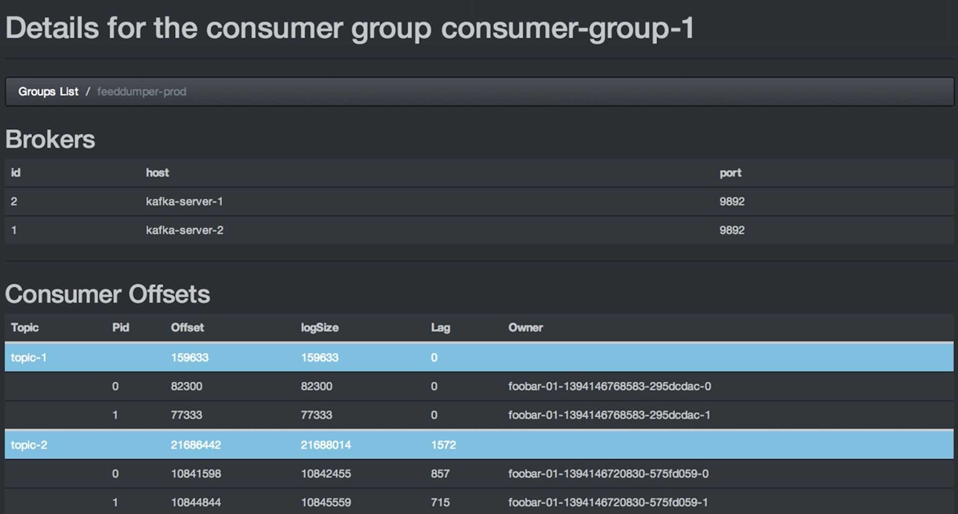Click broker id 2 cell
This screenshot has height=514, width=958.
[x=14, y=201]
